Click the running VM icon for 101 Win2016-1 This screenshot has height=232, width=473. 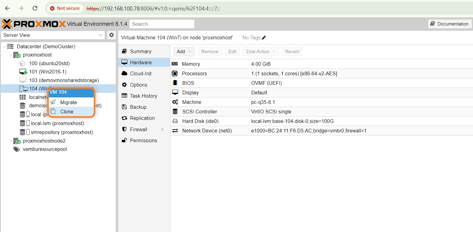23,72
